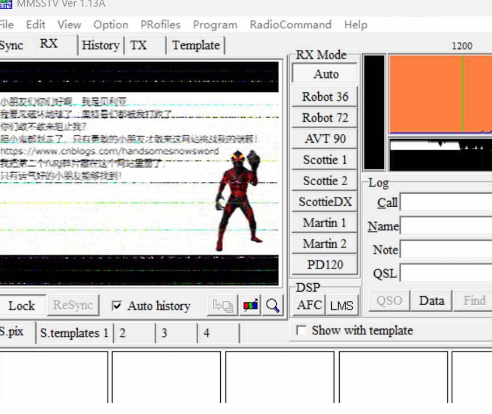Open the Program menu
The image size is (492, 414).
click(x=215, y=24)
